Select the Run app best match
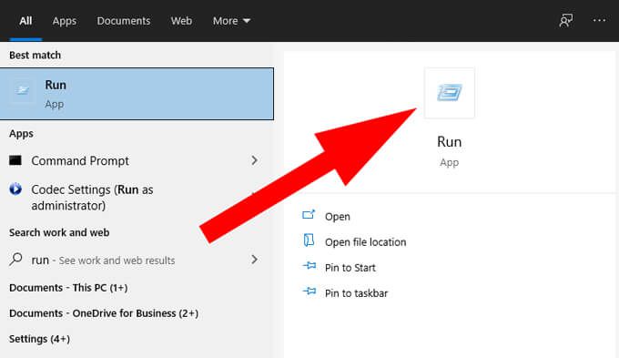This screenshot has height=358, width=619. click(x=137, y=94)
